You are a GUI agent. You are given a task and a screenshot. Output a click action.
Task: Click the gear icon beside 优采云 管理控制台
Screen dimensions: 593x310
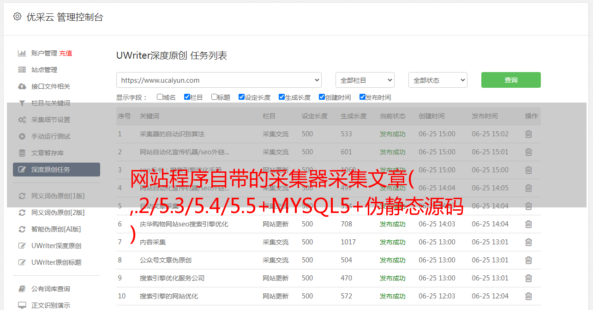[17, 17]
